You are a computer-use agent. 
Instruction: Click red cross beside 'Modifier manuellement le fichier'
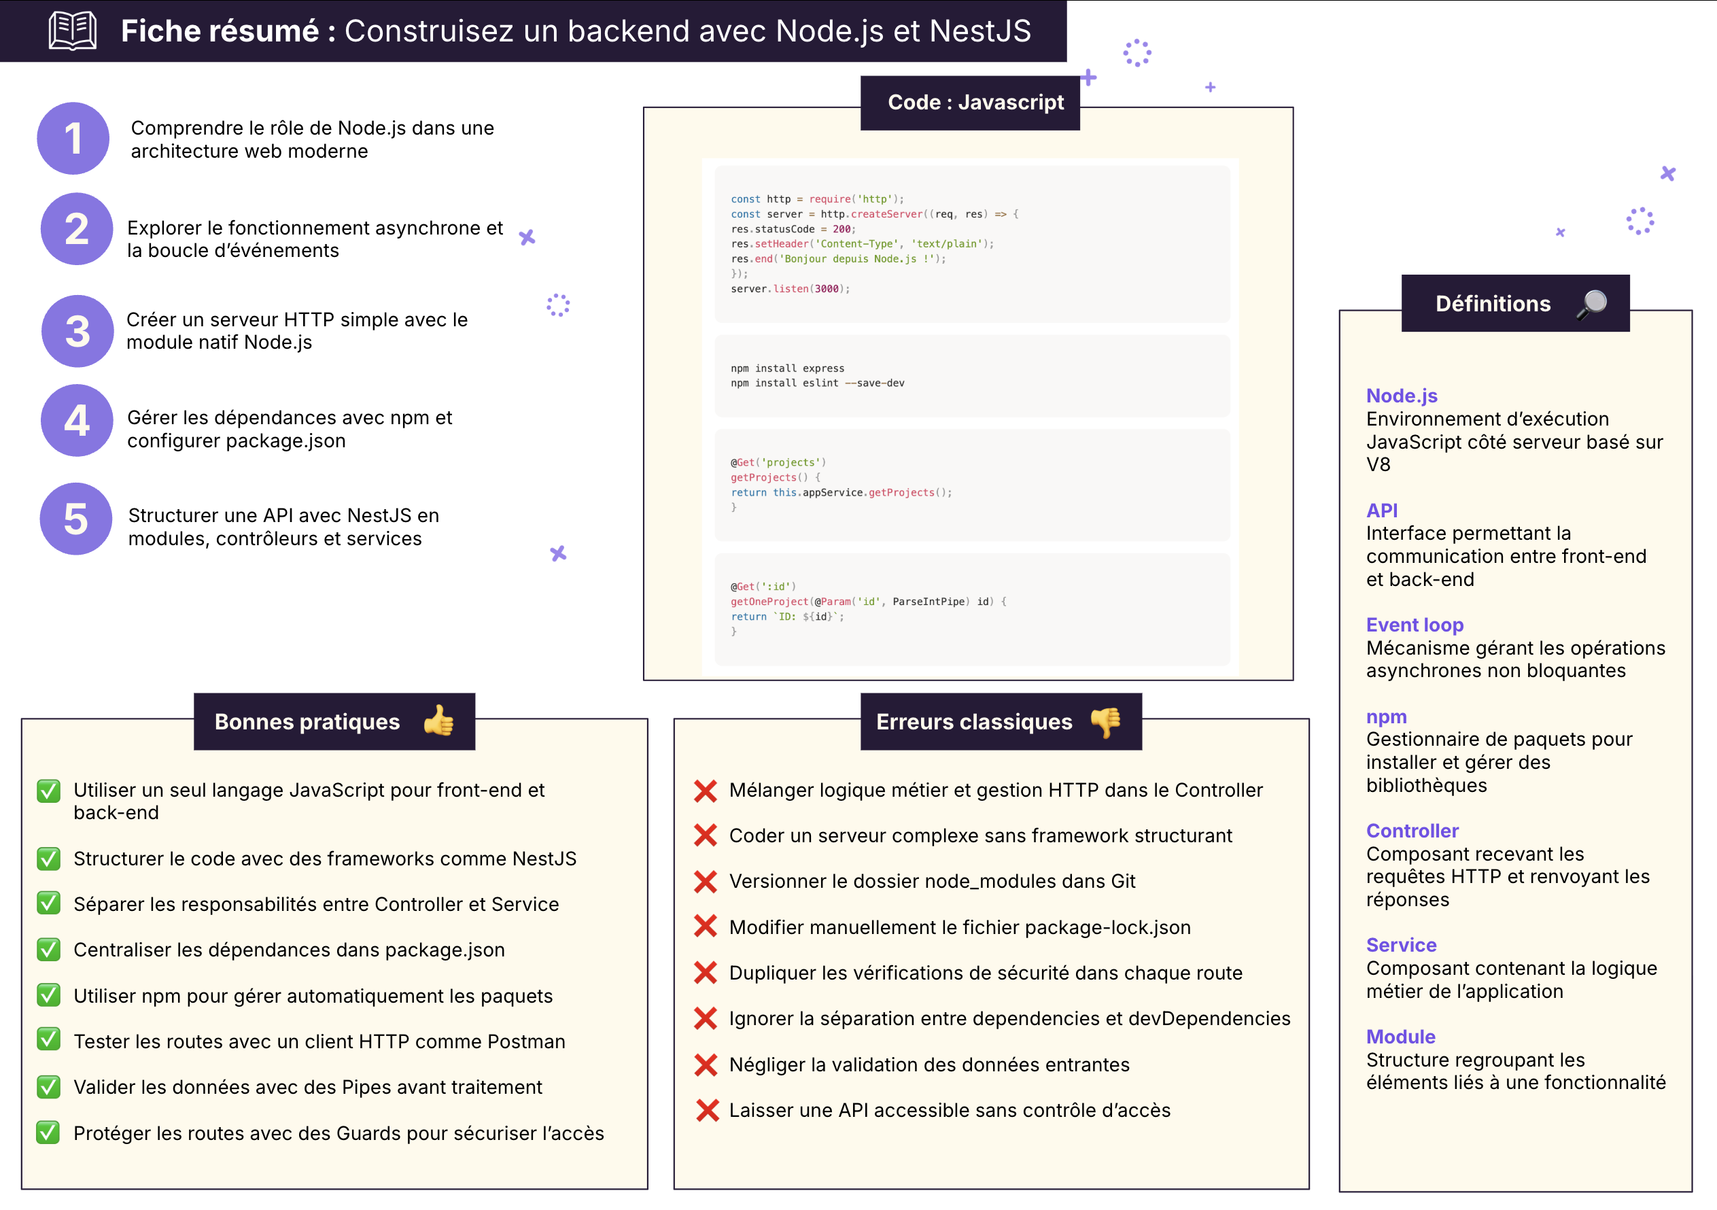pos(705,927)
